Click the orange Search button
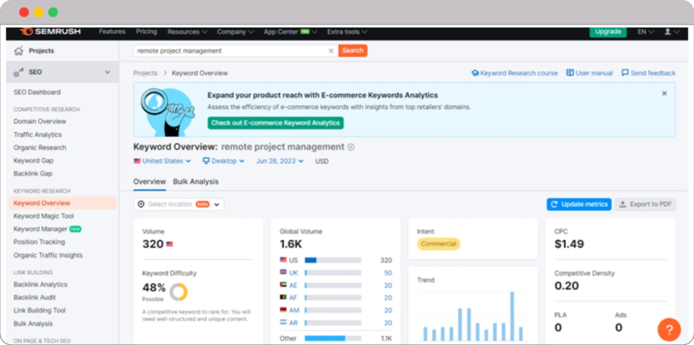The width and height of the screenshot is (694, 345). pyautogui.click(x=352, y=50)
